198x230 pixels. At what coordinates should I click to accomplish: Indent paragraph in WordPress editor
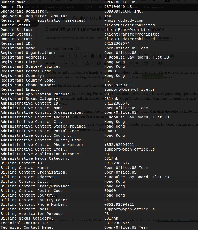[x=138, y=63]
